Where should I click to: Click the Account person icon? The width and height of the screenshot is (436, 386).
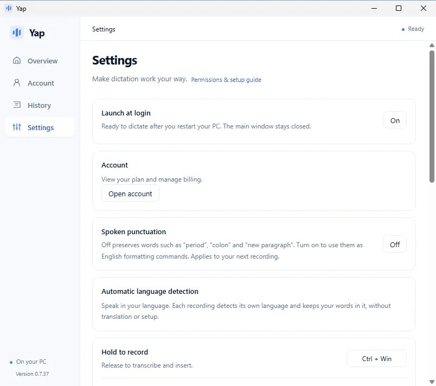(x=17, y=82)
